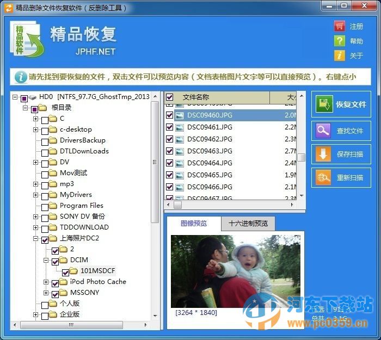Click the folder icon for MSSONY
Viewport: 381px width, 340px height.
pyautogui.click(x=63, y=293)
